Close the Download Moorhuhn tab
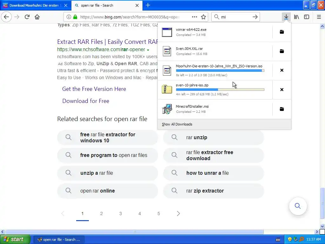This screenshot has width=325, height=244. click(x=66, y=5)
